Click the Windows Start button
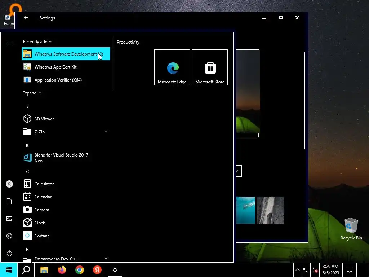 point(9,270)
